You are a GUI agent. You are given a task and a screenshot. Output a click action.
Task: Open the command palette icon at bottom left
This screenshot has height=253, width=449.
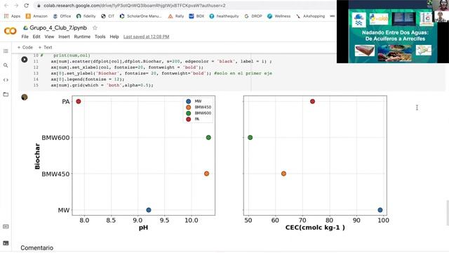pyautogui.click(x=6, y=226)
